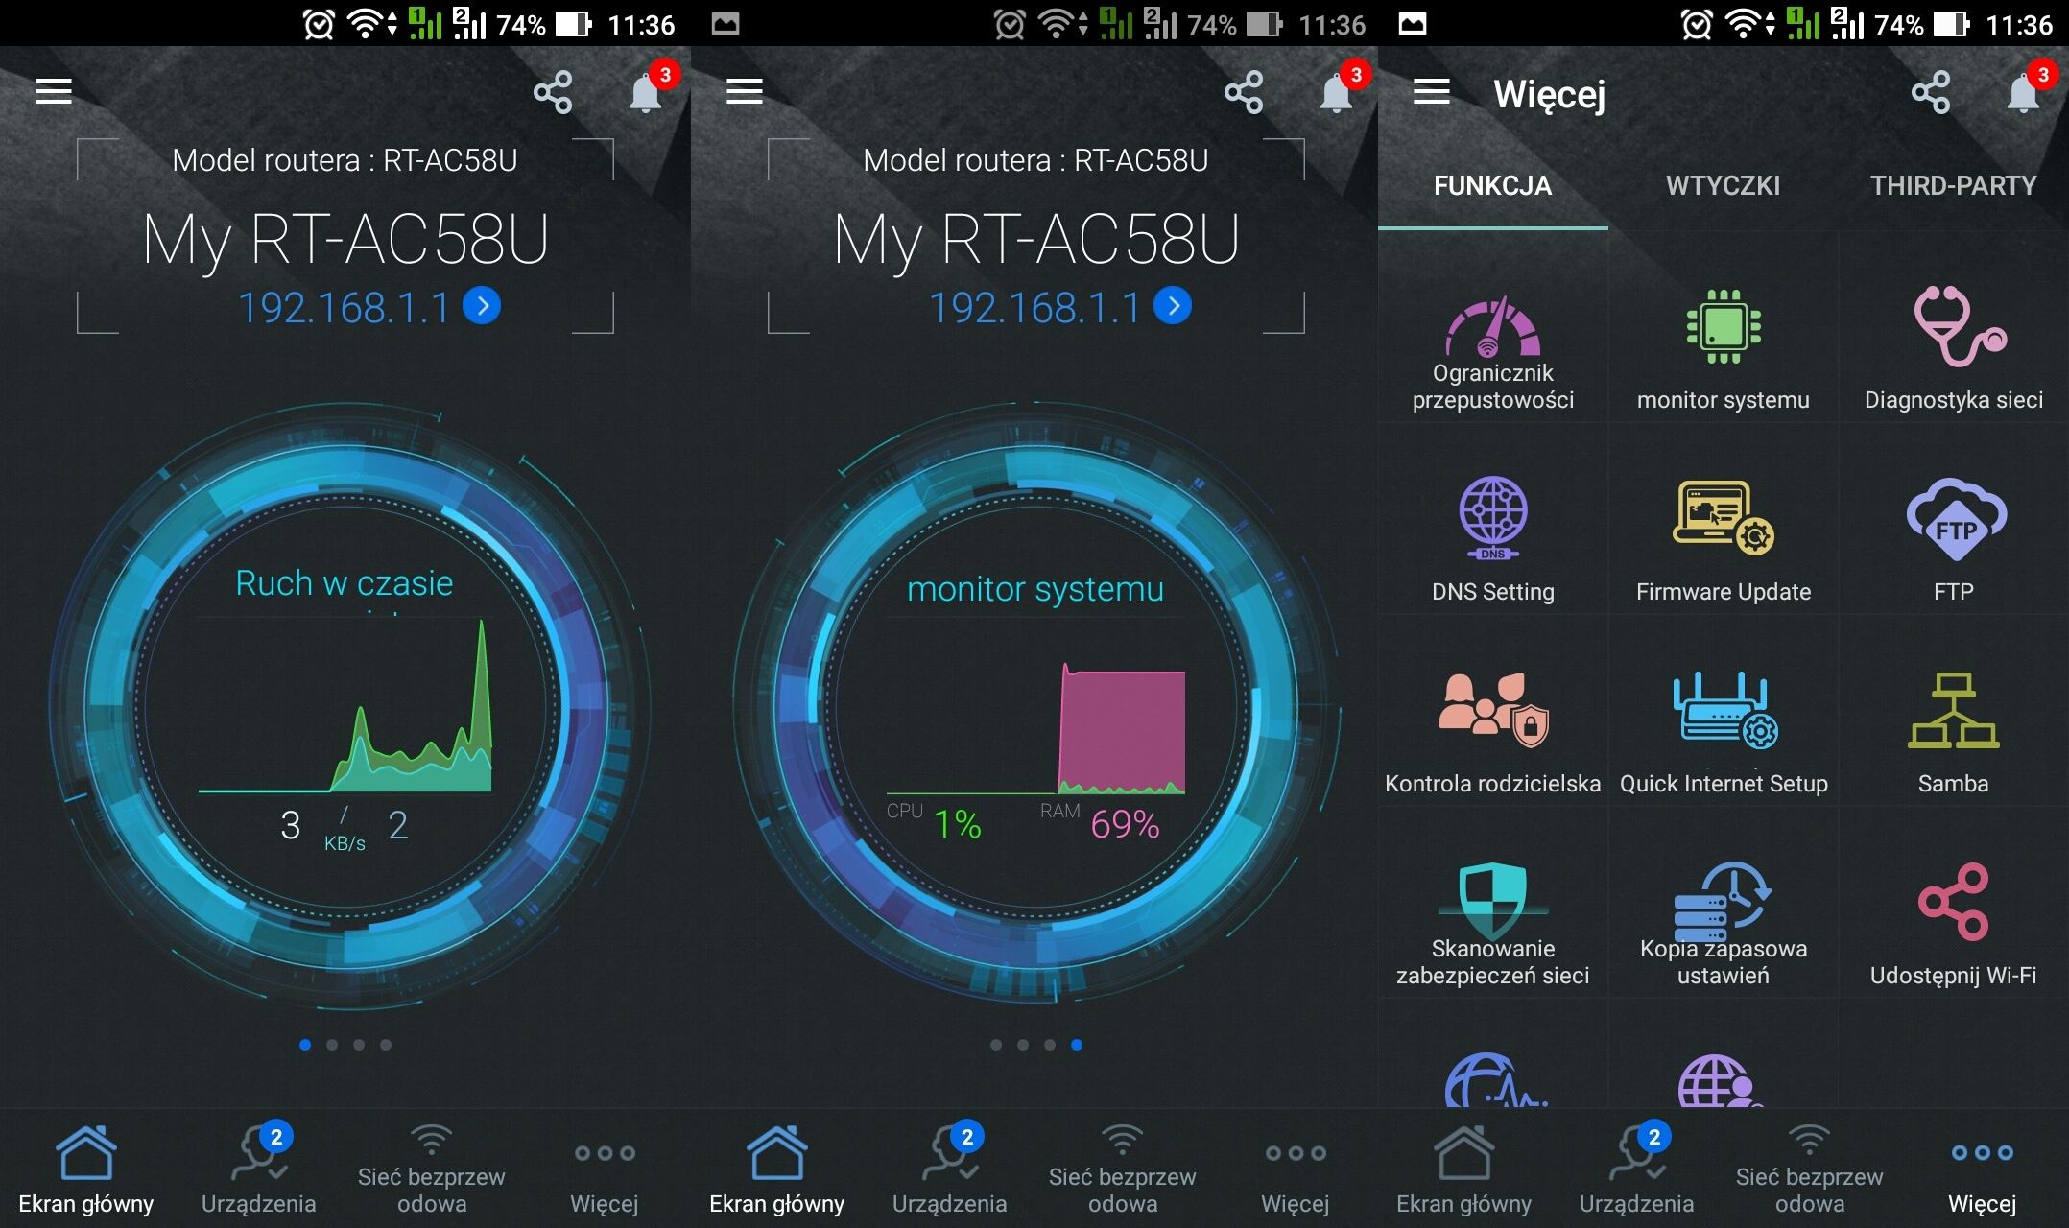Open the FTP cloud feature

(1954, 541)
